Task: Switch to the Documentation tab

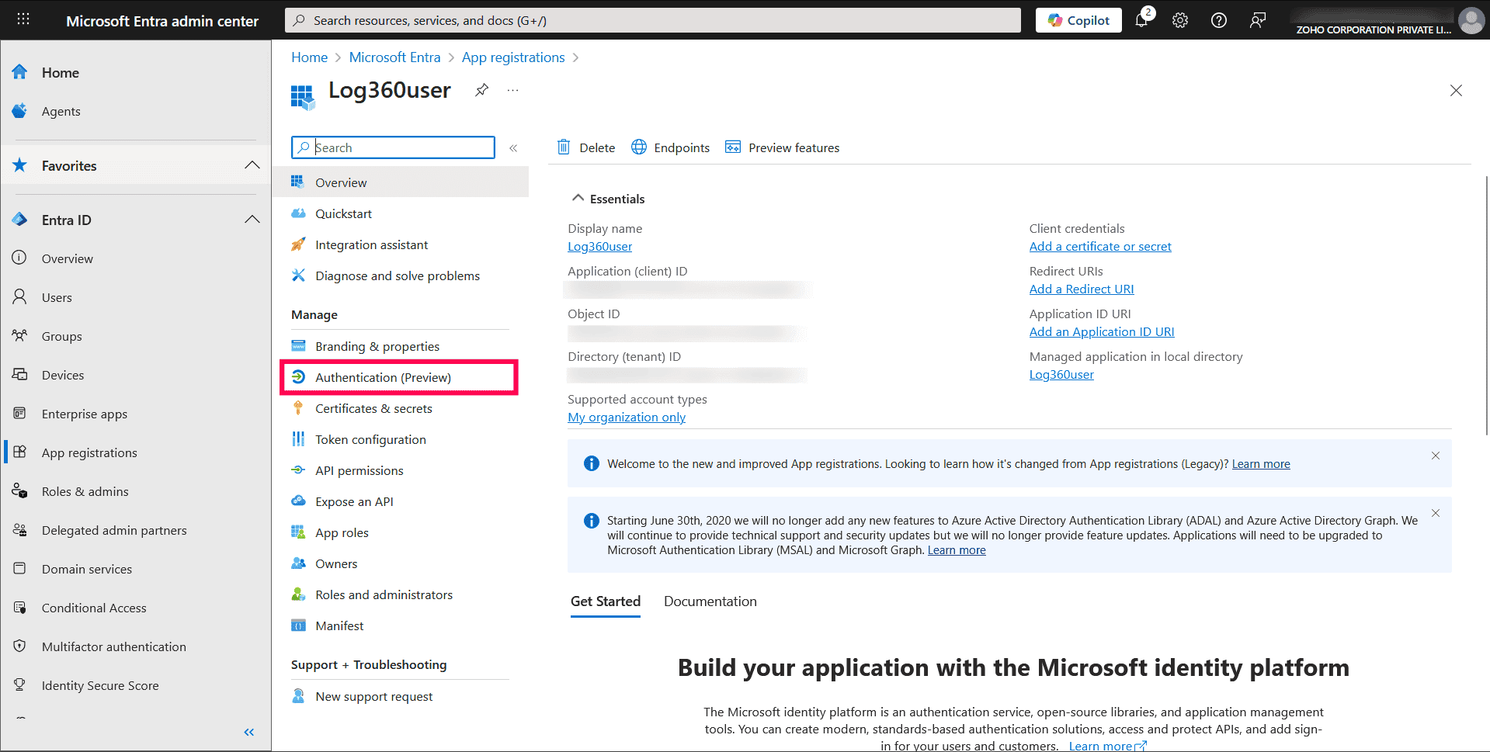Action: point(710,601)
